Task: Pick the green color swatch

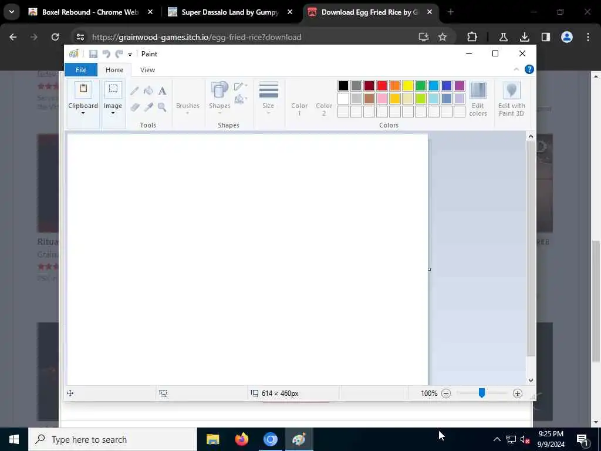Action: (421, 86)
